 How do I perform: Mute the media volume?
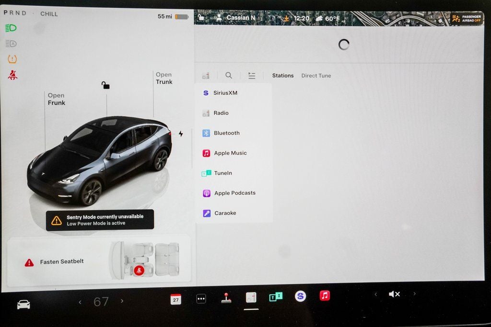(x=394, y=293)
